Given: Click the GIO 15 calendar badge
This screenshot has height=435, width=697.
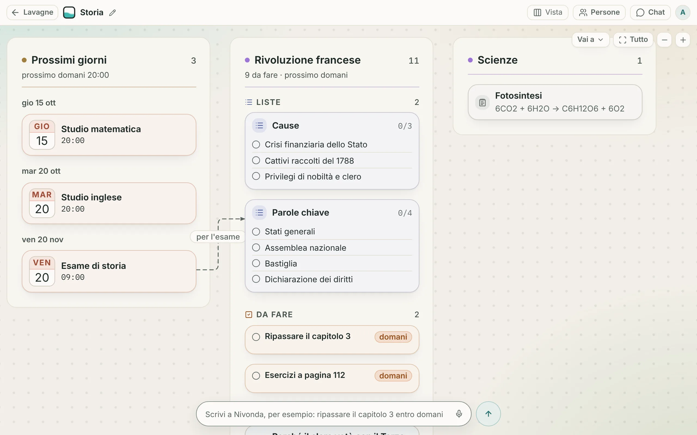Looking at the screenshot, I should pyautogui.click(x=42, y=135).
